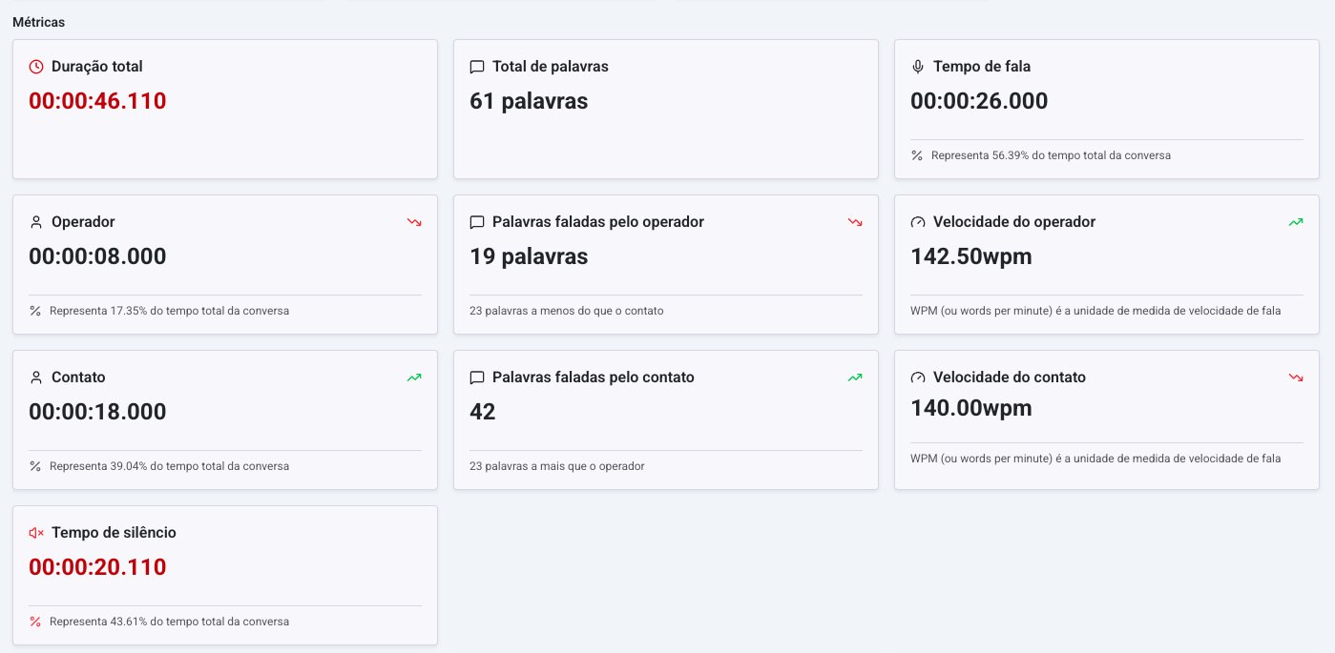Click the trend arrow on Palavras faladas pelo contato
The height and width of the screenshot is (653, 1335).
[x=855, y=378]
